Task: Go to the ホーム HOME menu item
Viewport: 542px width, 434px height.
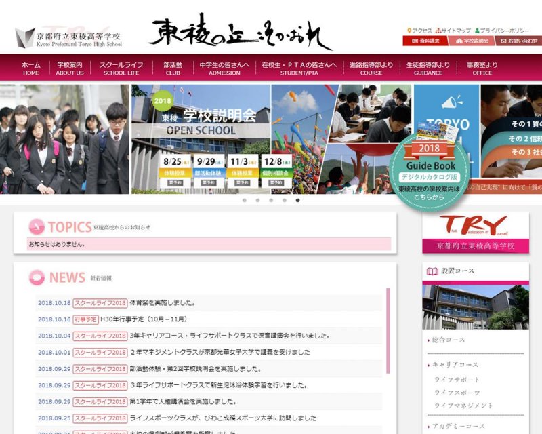Action: (x=30, y=68)
